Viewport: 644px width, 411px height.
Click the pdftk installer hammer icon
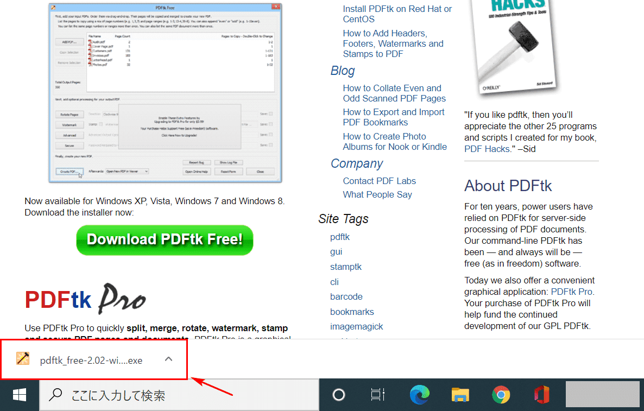[23, 358]
